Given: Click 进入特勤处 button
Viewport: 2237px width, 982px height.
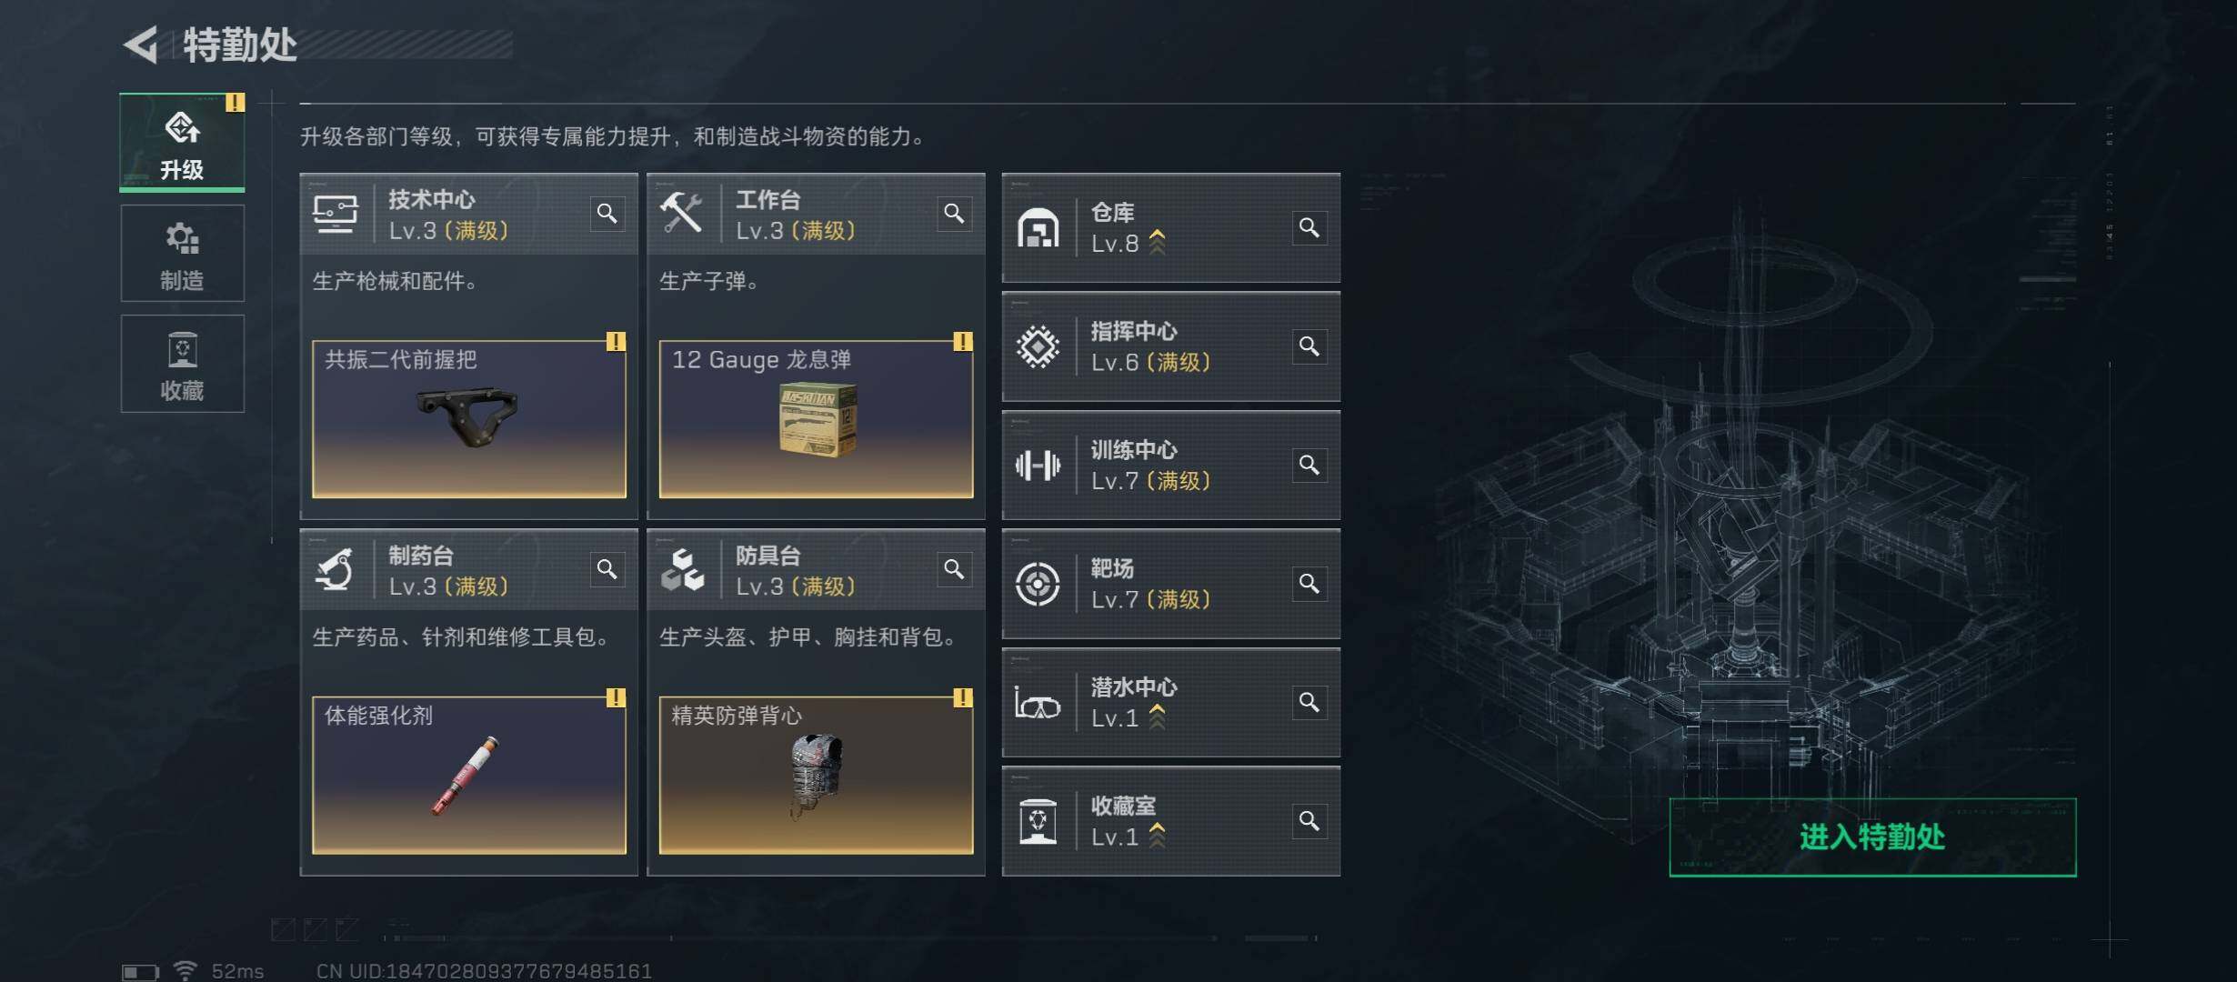Looking at the screenshot, I should coord(1872,837).
